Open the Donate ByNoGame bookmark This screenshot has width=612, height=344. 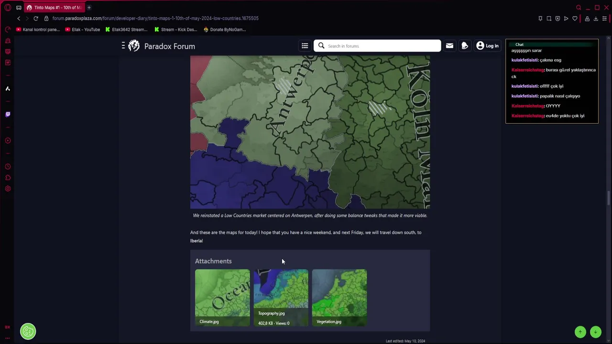(225, 30)
